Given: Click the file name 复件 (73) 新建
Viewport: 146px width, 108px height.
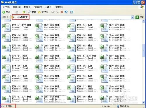Looking at the screenshot, I should pos(84,76).
